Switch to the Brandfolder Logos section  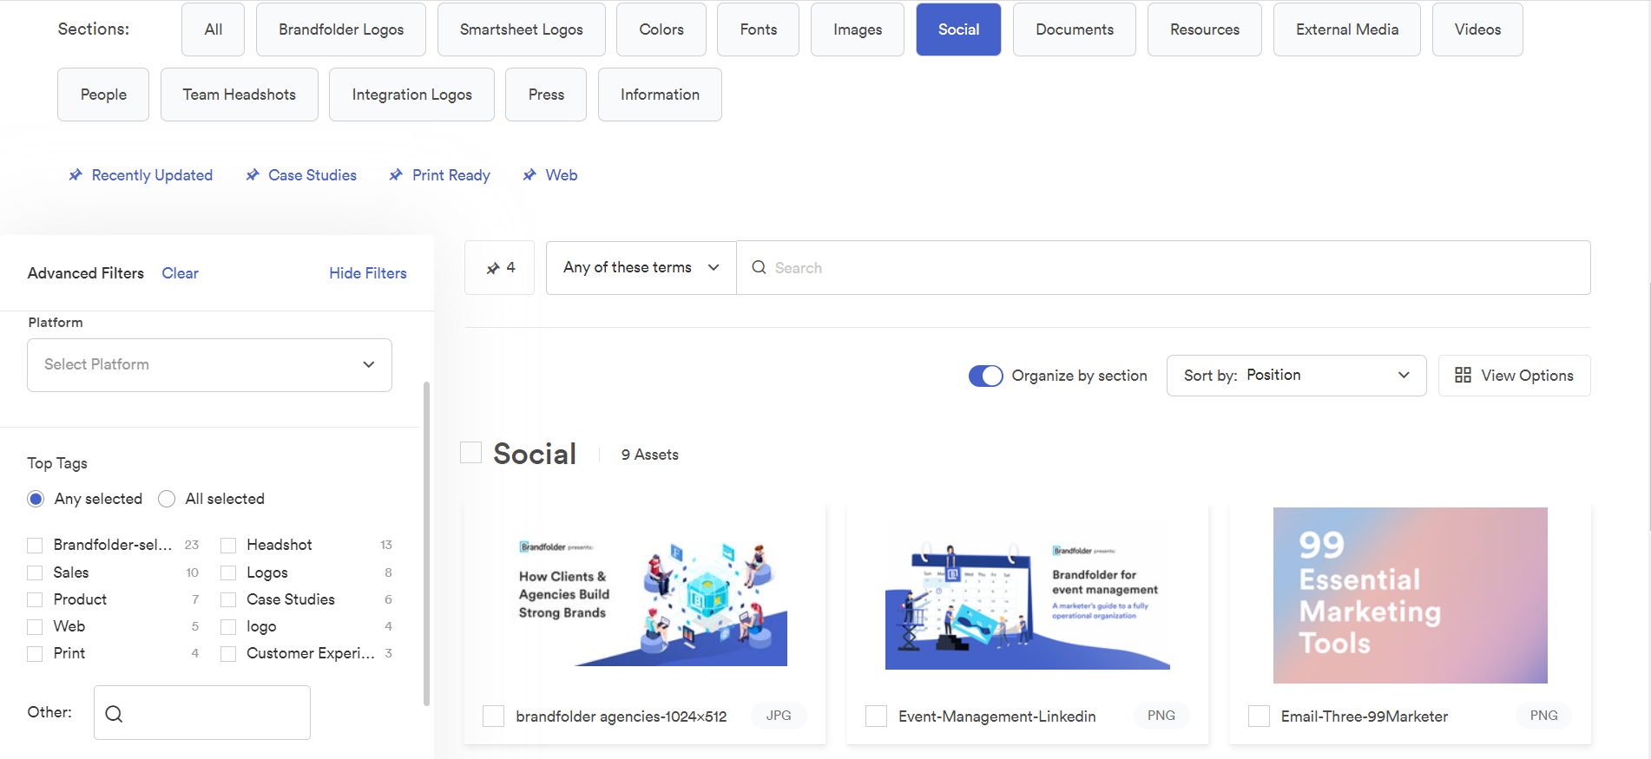pyautogui.click(x=341, y=29)
